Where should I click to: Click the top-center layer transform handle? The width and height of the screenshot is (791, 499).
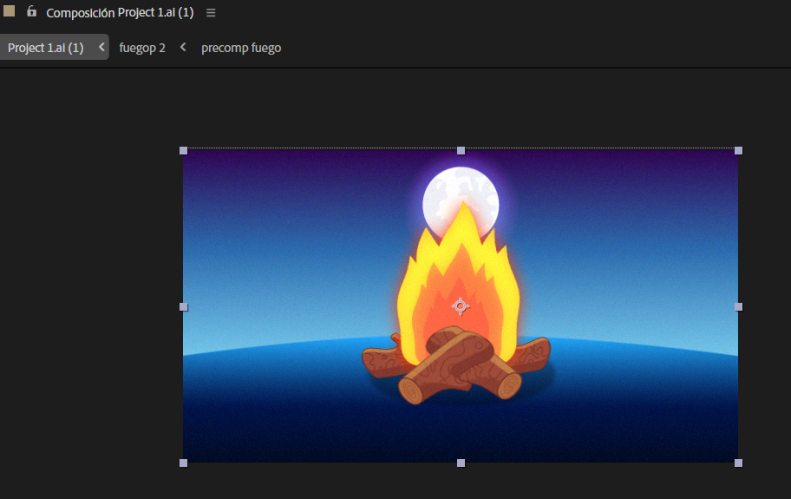pyautogui.click(x=461, y=150)
